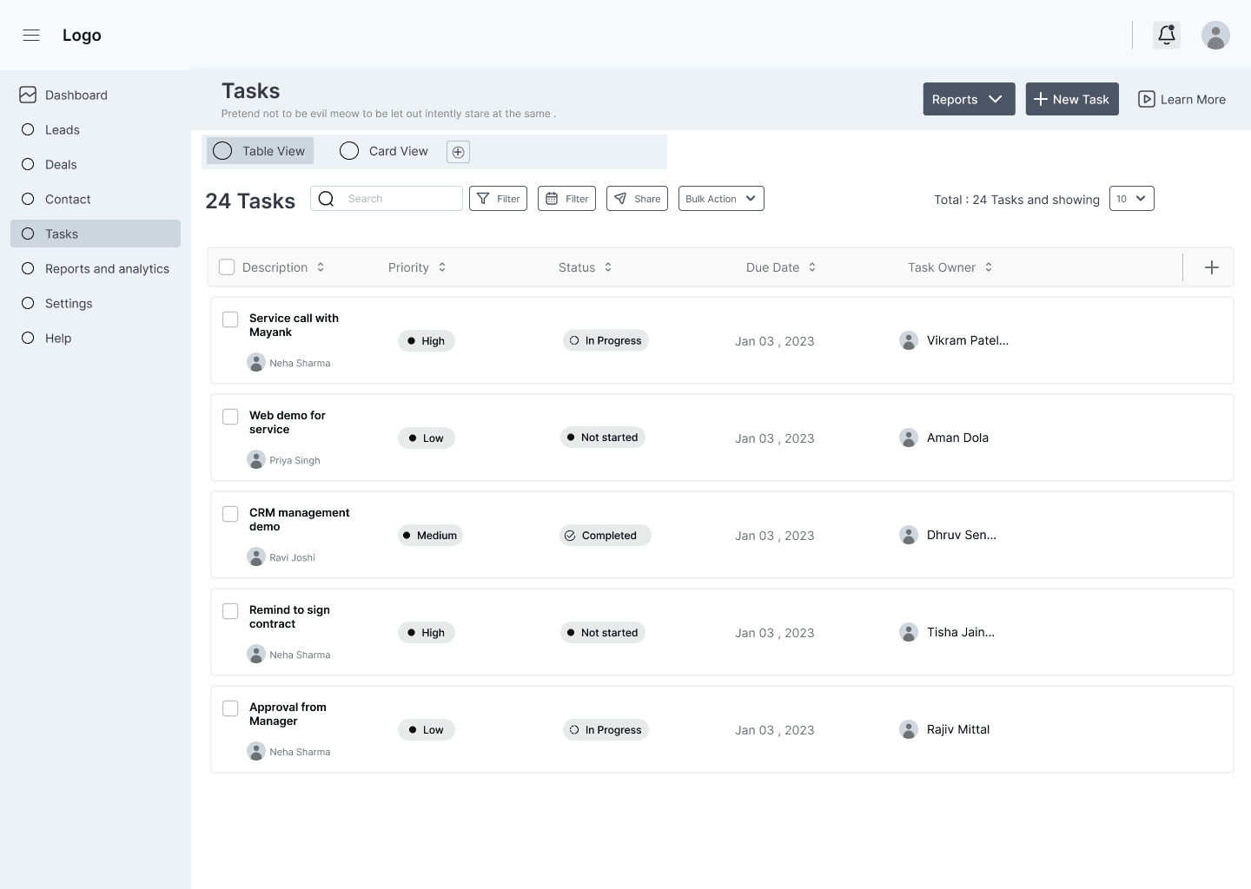Open the user profile avatar
The height and width of the screenshot is (889, 1251).
1215,36
